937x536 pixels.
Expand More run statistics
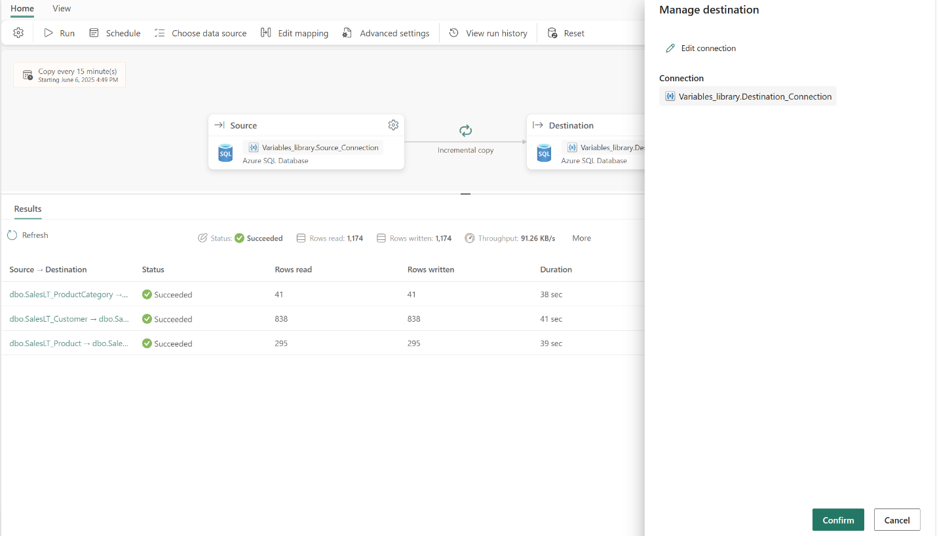[581, 239]
